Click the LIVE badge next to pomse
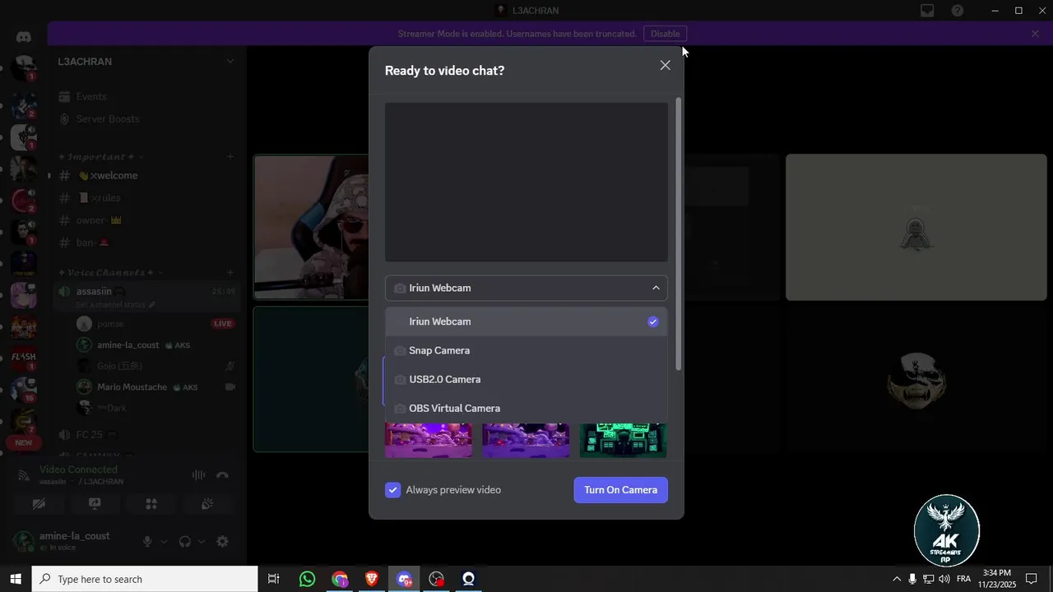 [x=223, y=324]
